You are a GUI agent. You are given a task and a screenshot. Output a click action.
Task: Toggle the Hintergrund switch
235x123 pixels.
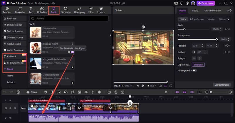(x=195, y=70)
